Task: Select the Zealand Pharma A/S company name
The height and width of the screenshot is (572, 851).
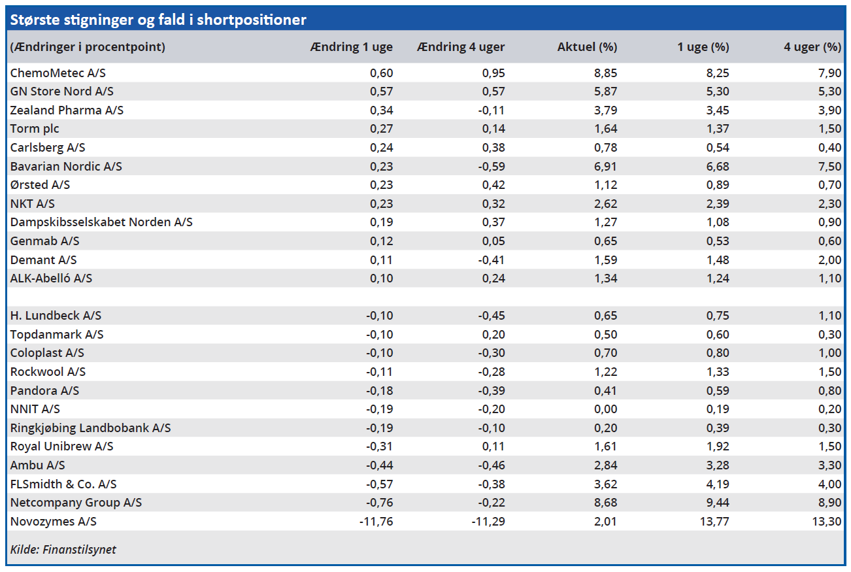Action: point(67,110)
